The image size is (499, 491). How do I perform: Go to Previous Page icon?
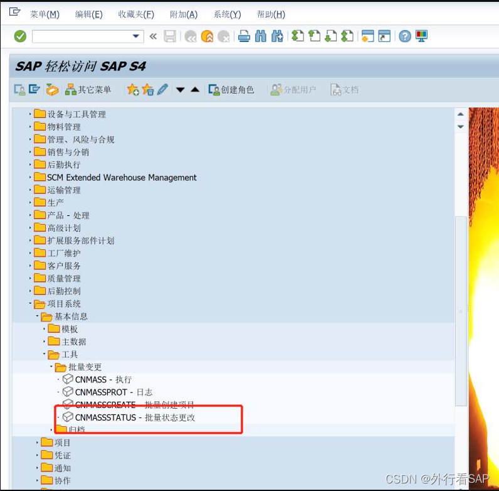315,36
